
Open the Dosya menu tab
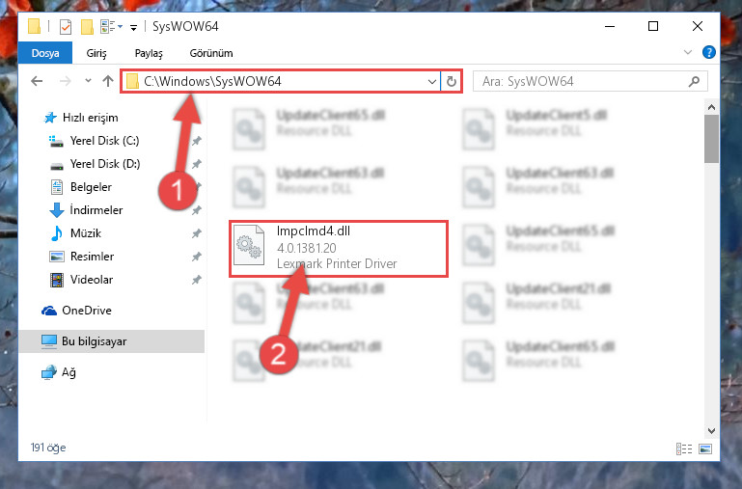coord(45,53)
